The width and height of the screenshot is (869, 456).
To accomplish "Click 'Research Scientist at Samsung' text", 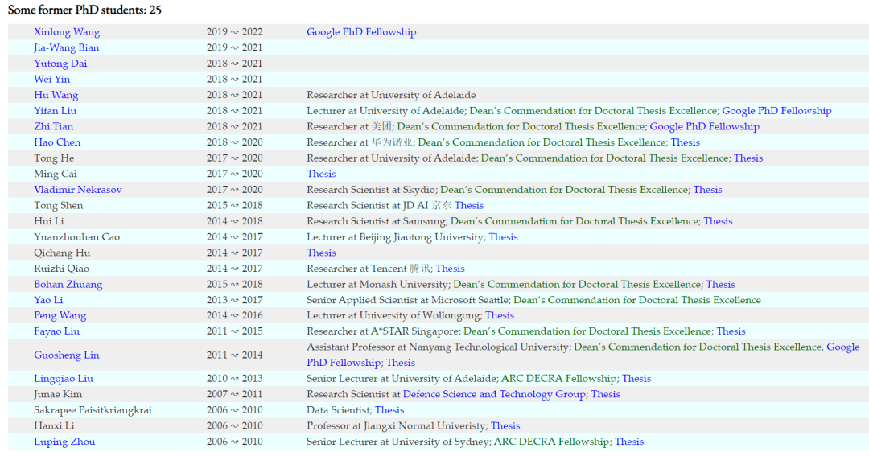I will point(376,222).
